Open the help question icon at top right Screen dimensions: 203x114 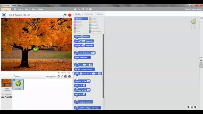point(201,18)
